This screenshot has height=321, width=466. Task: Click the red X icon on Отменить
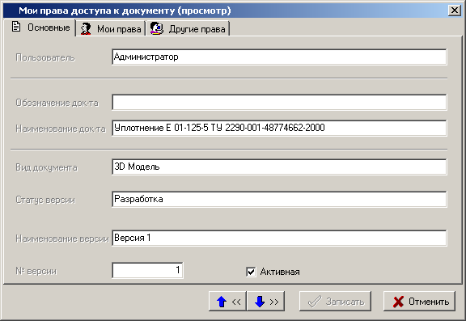coord(398,302)
